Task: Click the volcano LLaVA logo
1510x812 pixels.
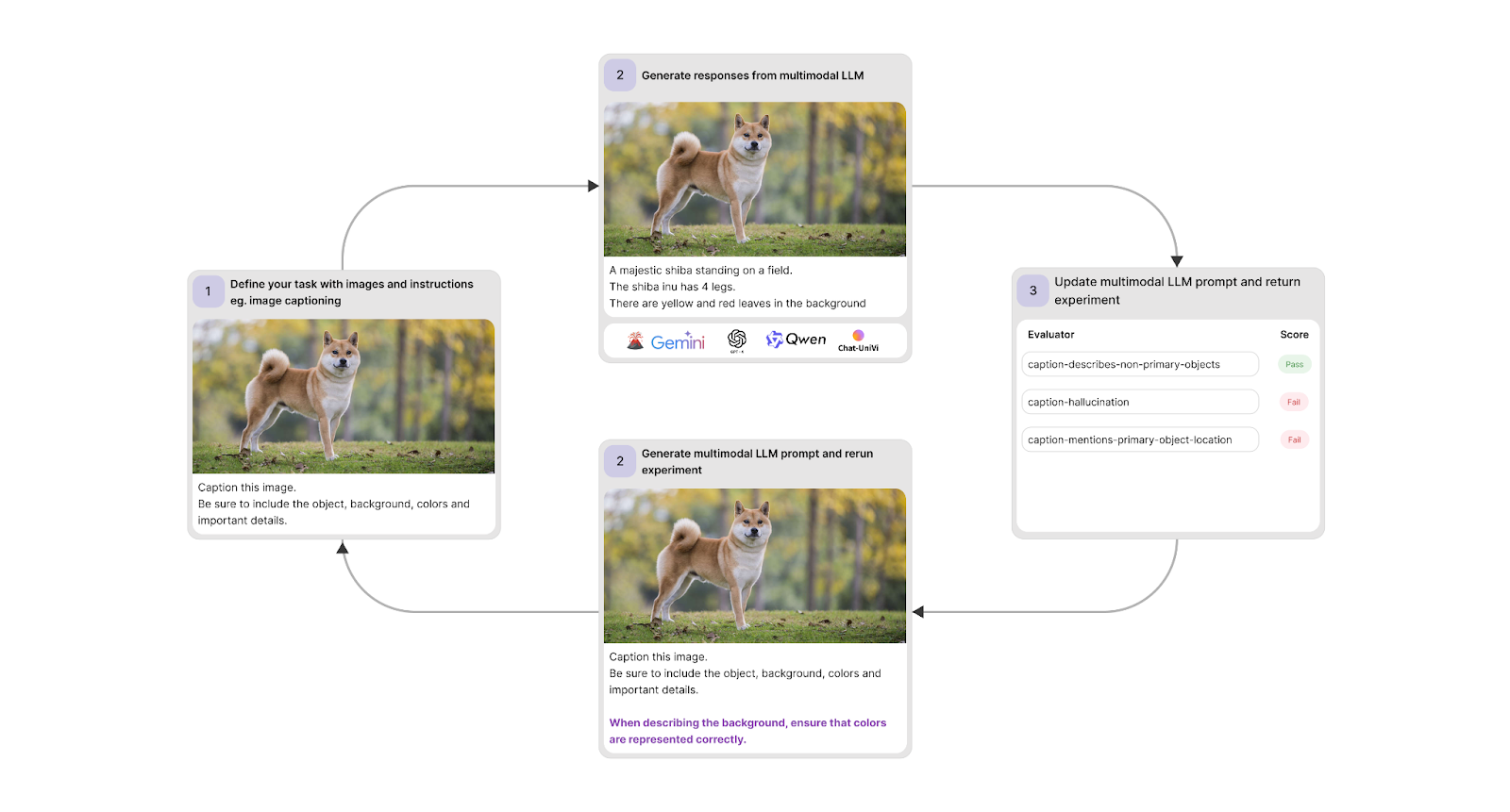Action: pyautogui.click(x=635, y=340)
